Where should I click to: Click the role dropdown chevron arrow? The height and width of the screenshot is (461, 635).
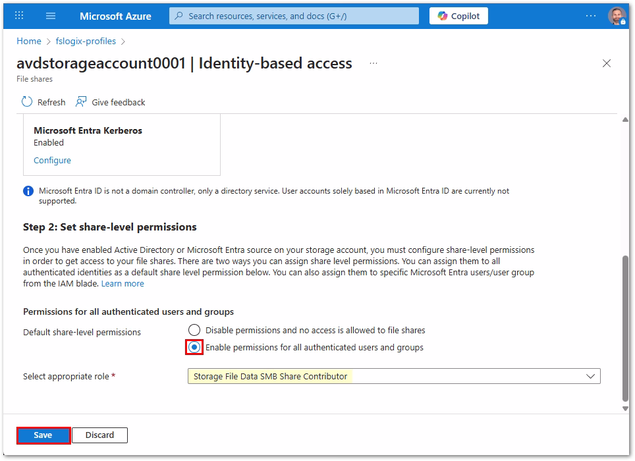[x=590, y=377]
